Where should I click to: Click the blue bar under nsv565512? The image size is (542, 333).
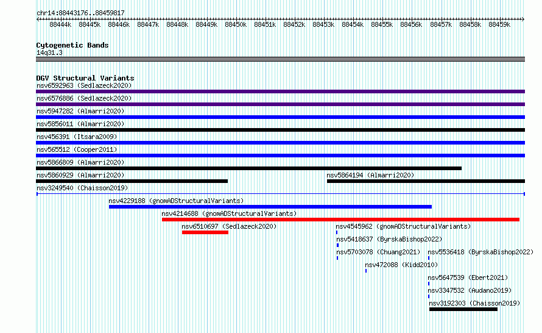tap(280, 156)
